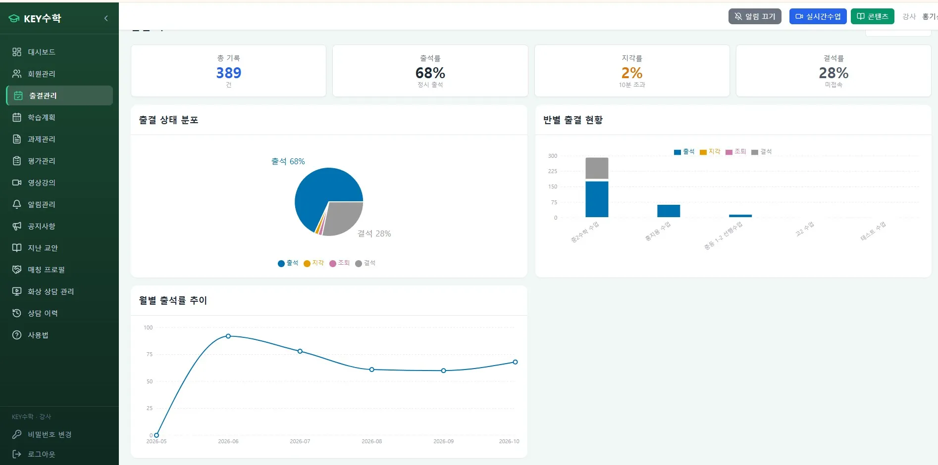Click the 지난 교안 book icon

pos(17,248)
